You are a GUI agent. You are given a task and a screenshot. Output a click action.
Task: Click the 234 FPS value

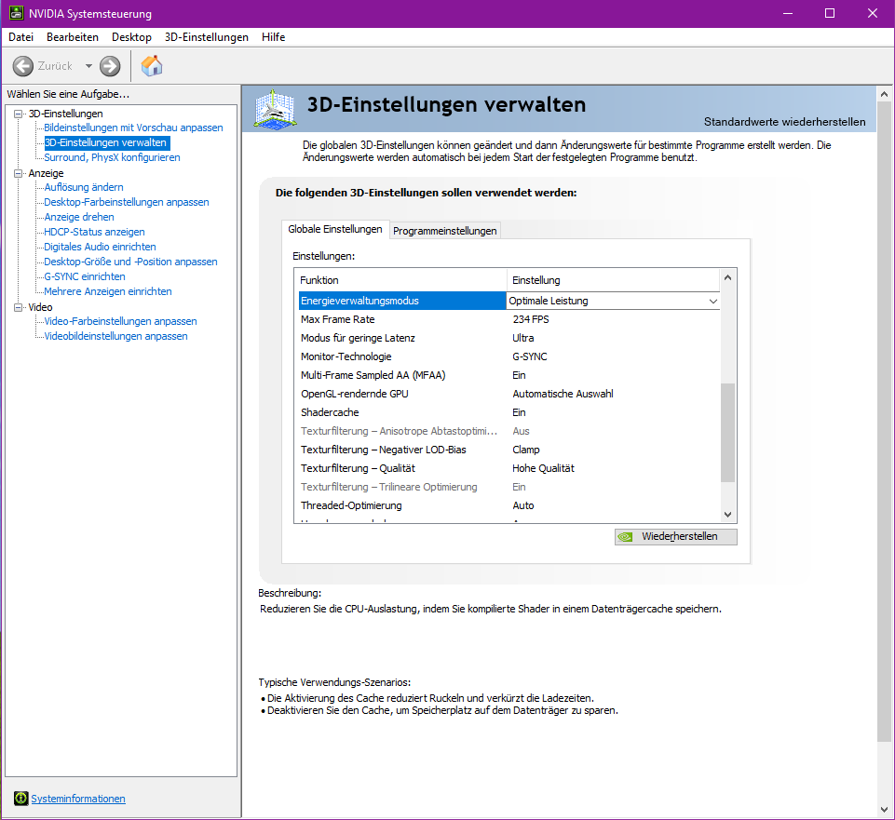coord(531,319)
